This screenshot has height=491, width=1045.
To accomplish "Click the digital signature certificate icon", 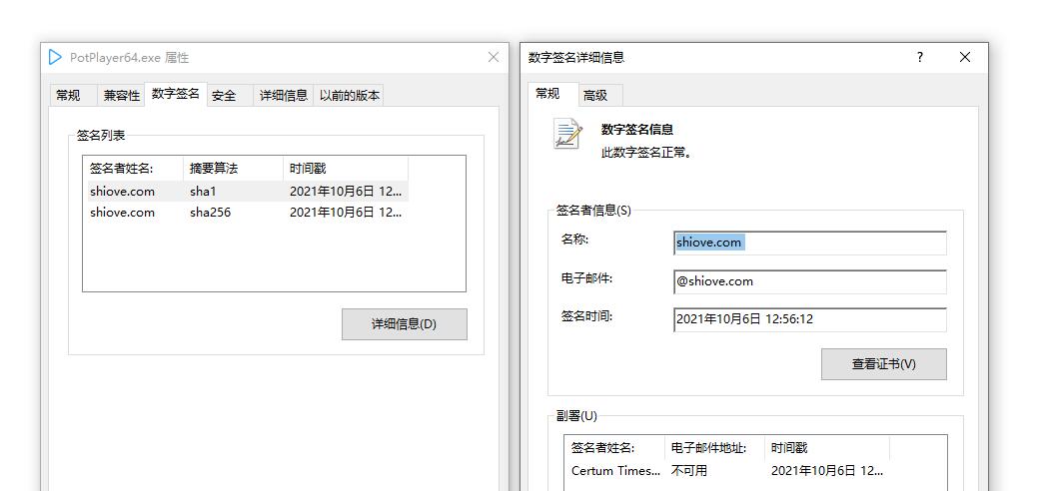I will point(567,134).
